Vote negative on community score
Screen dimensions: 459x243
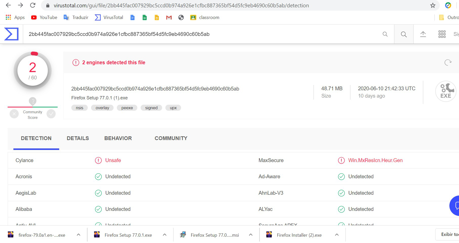point(14,114)
